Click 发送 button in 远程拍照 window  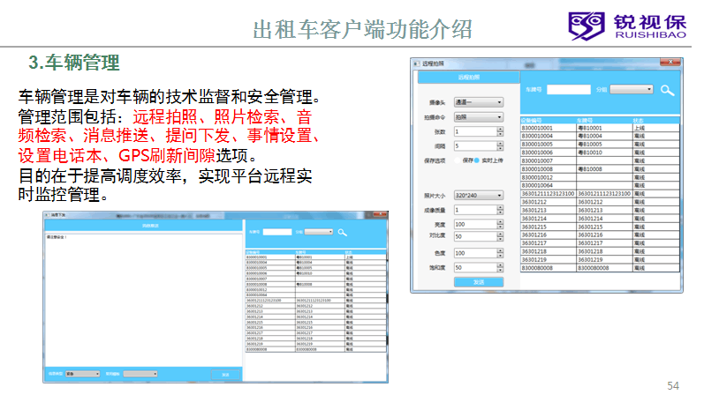478,282
